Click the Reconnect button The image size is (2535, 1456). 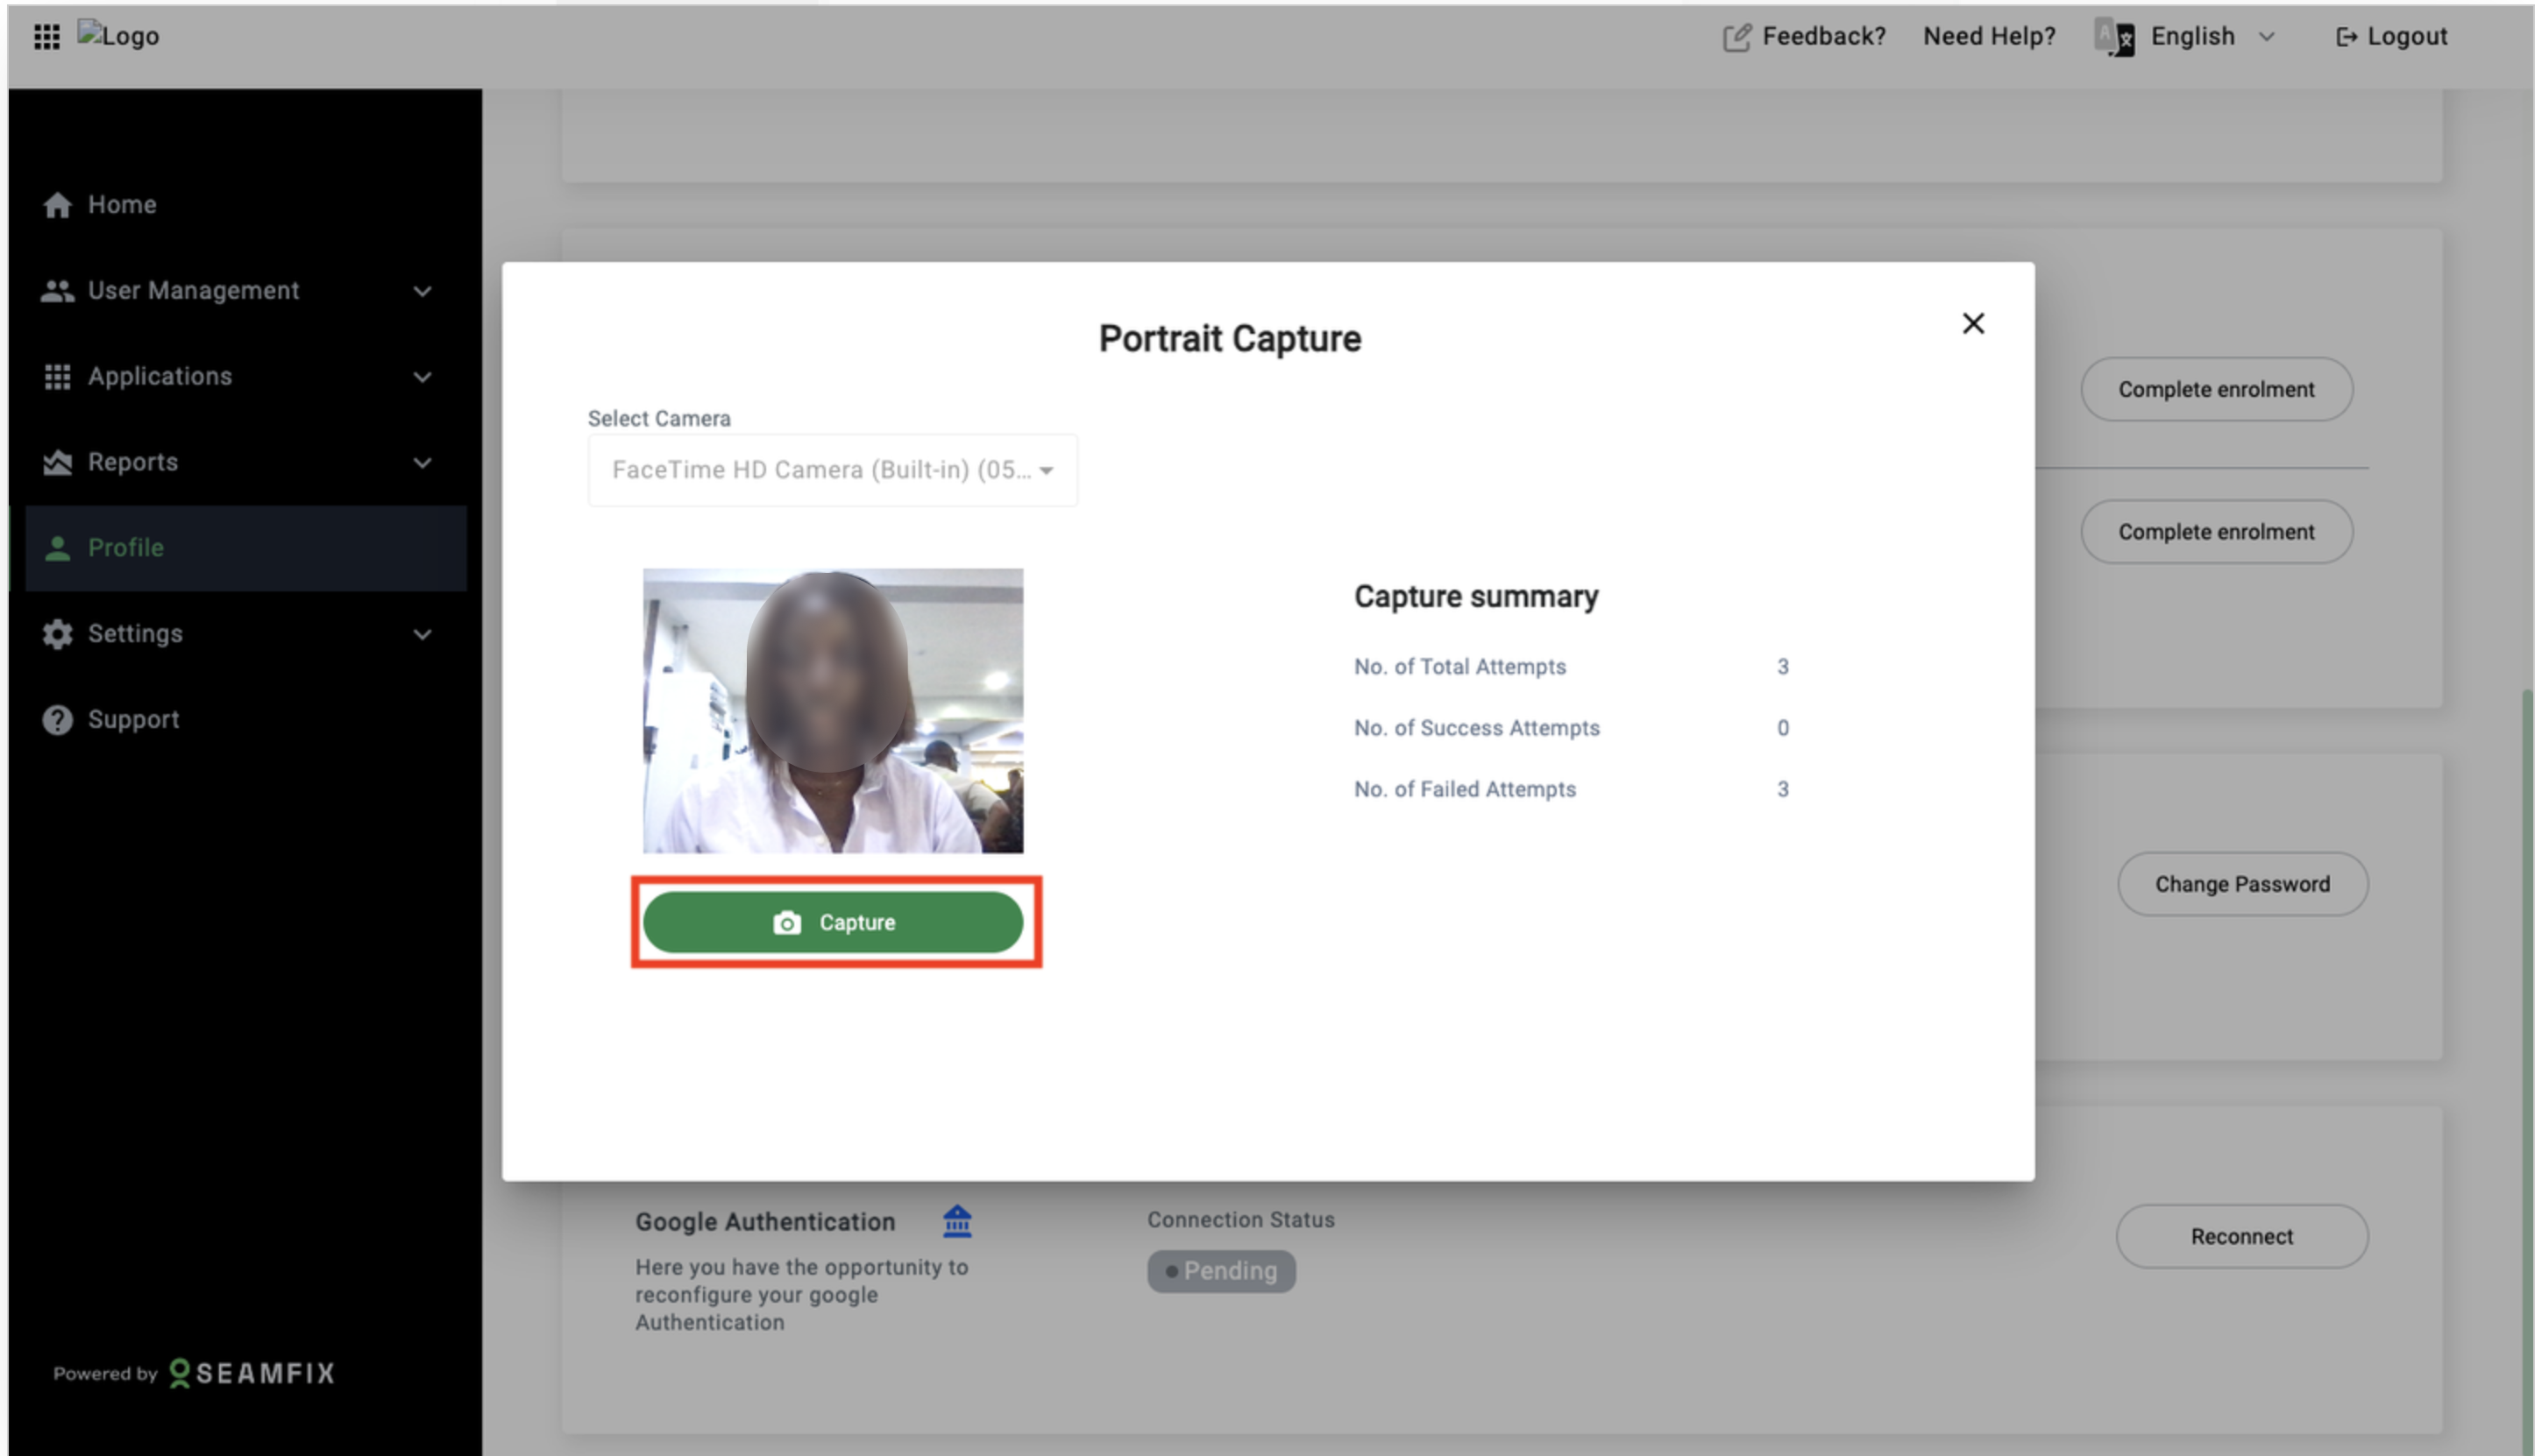[2240, 1237]
